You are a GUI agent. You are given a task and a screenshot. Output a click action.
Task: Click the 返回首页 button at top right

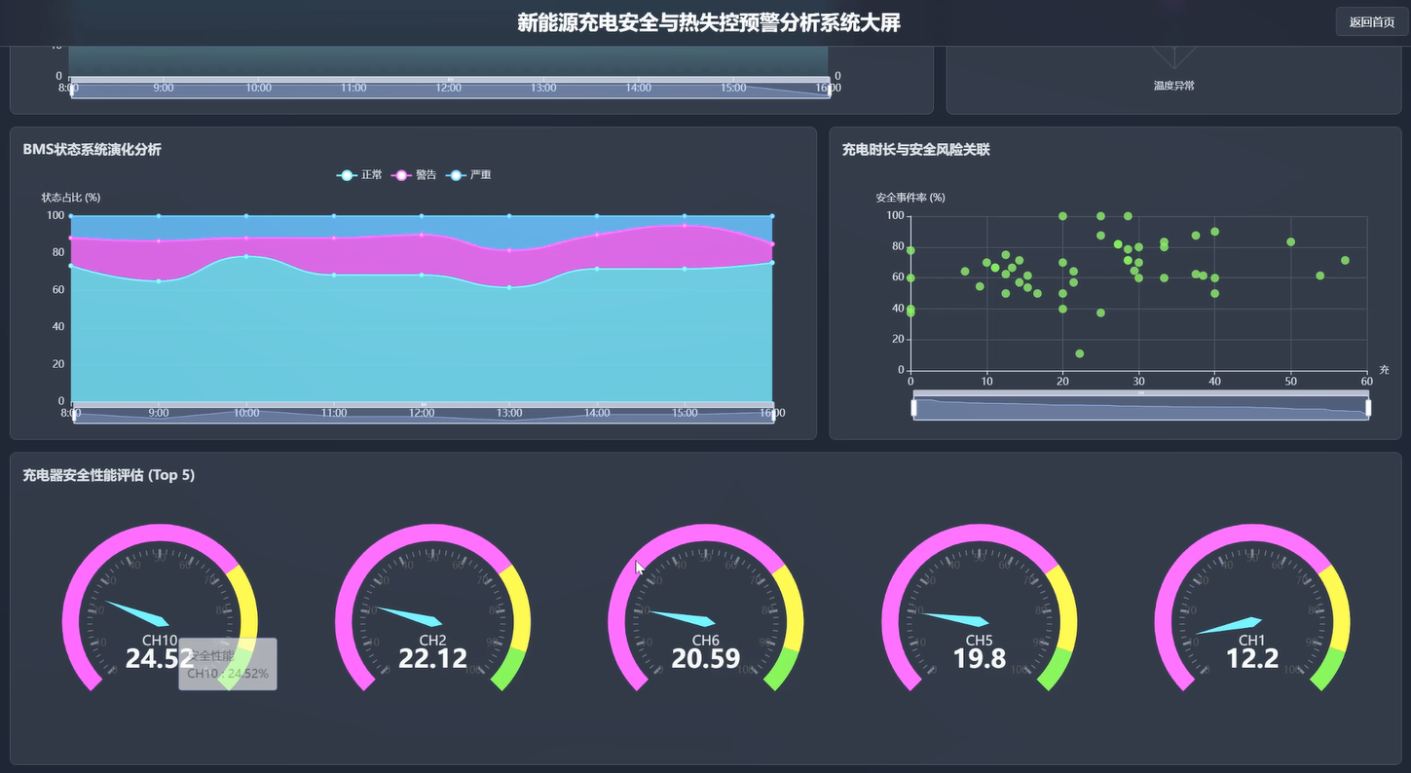[1372, 20]
